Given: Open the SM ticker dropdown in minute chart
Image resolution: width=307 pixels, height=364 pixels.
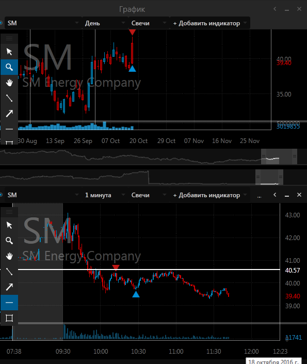Looking at the screenshot, I should click(43, 195).
